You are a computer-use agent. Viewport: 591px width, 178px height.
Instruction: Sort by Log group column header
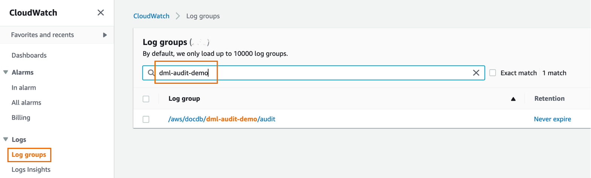[x=184, y=98]
